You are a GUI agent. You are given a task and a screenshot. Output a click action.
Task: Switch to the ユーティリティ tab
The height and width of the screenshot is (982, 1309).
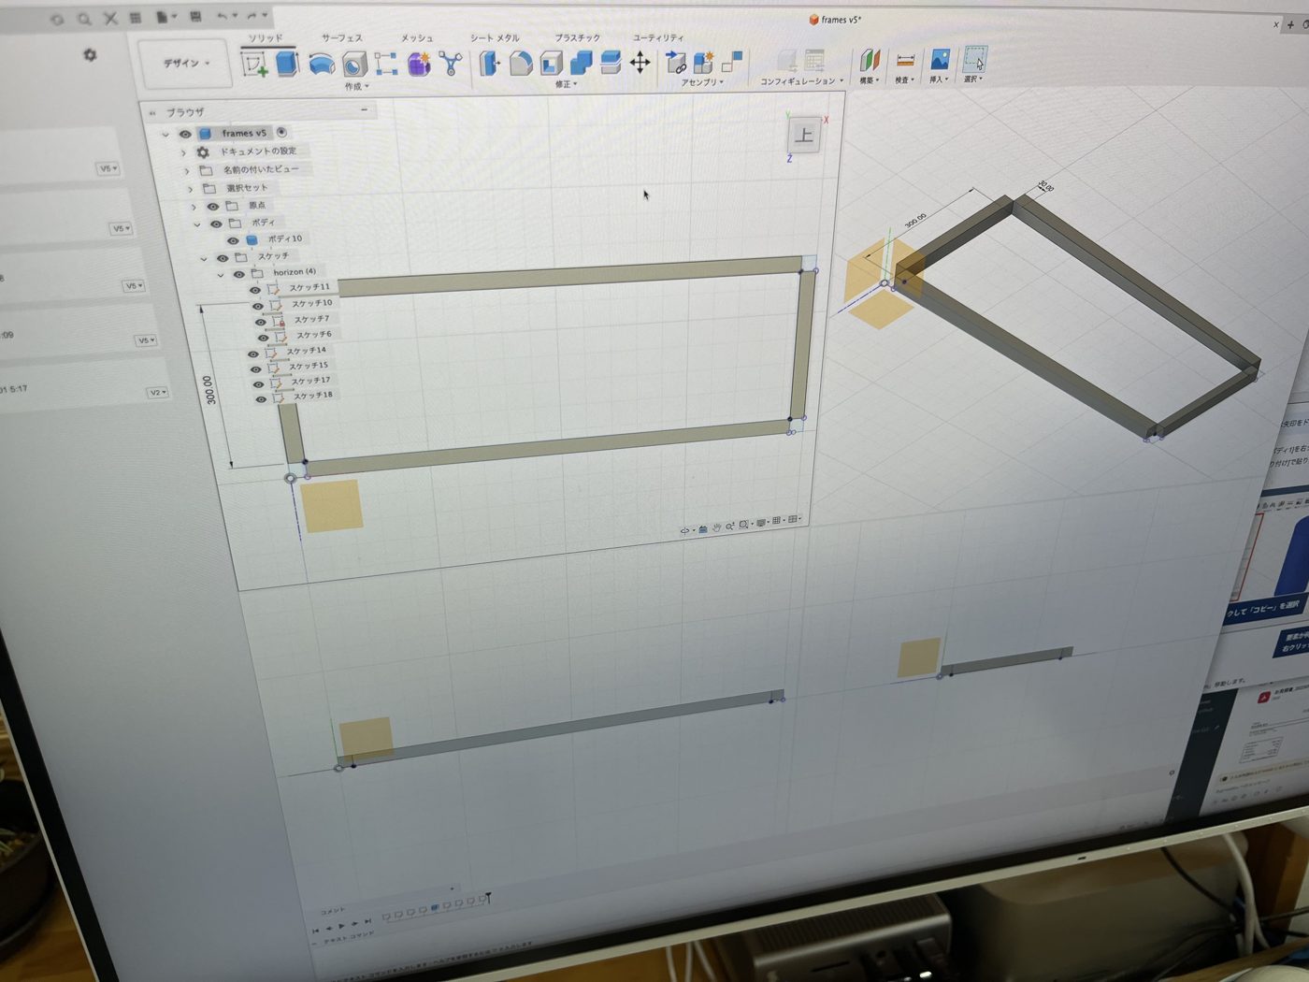[658, 37]
